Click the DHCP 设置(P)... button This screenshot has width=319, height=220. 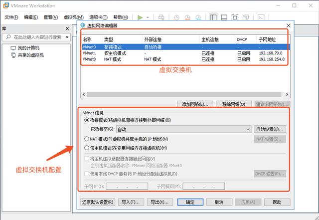click(270, 174)
